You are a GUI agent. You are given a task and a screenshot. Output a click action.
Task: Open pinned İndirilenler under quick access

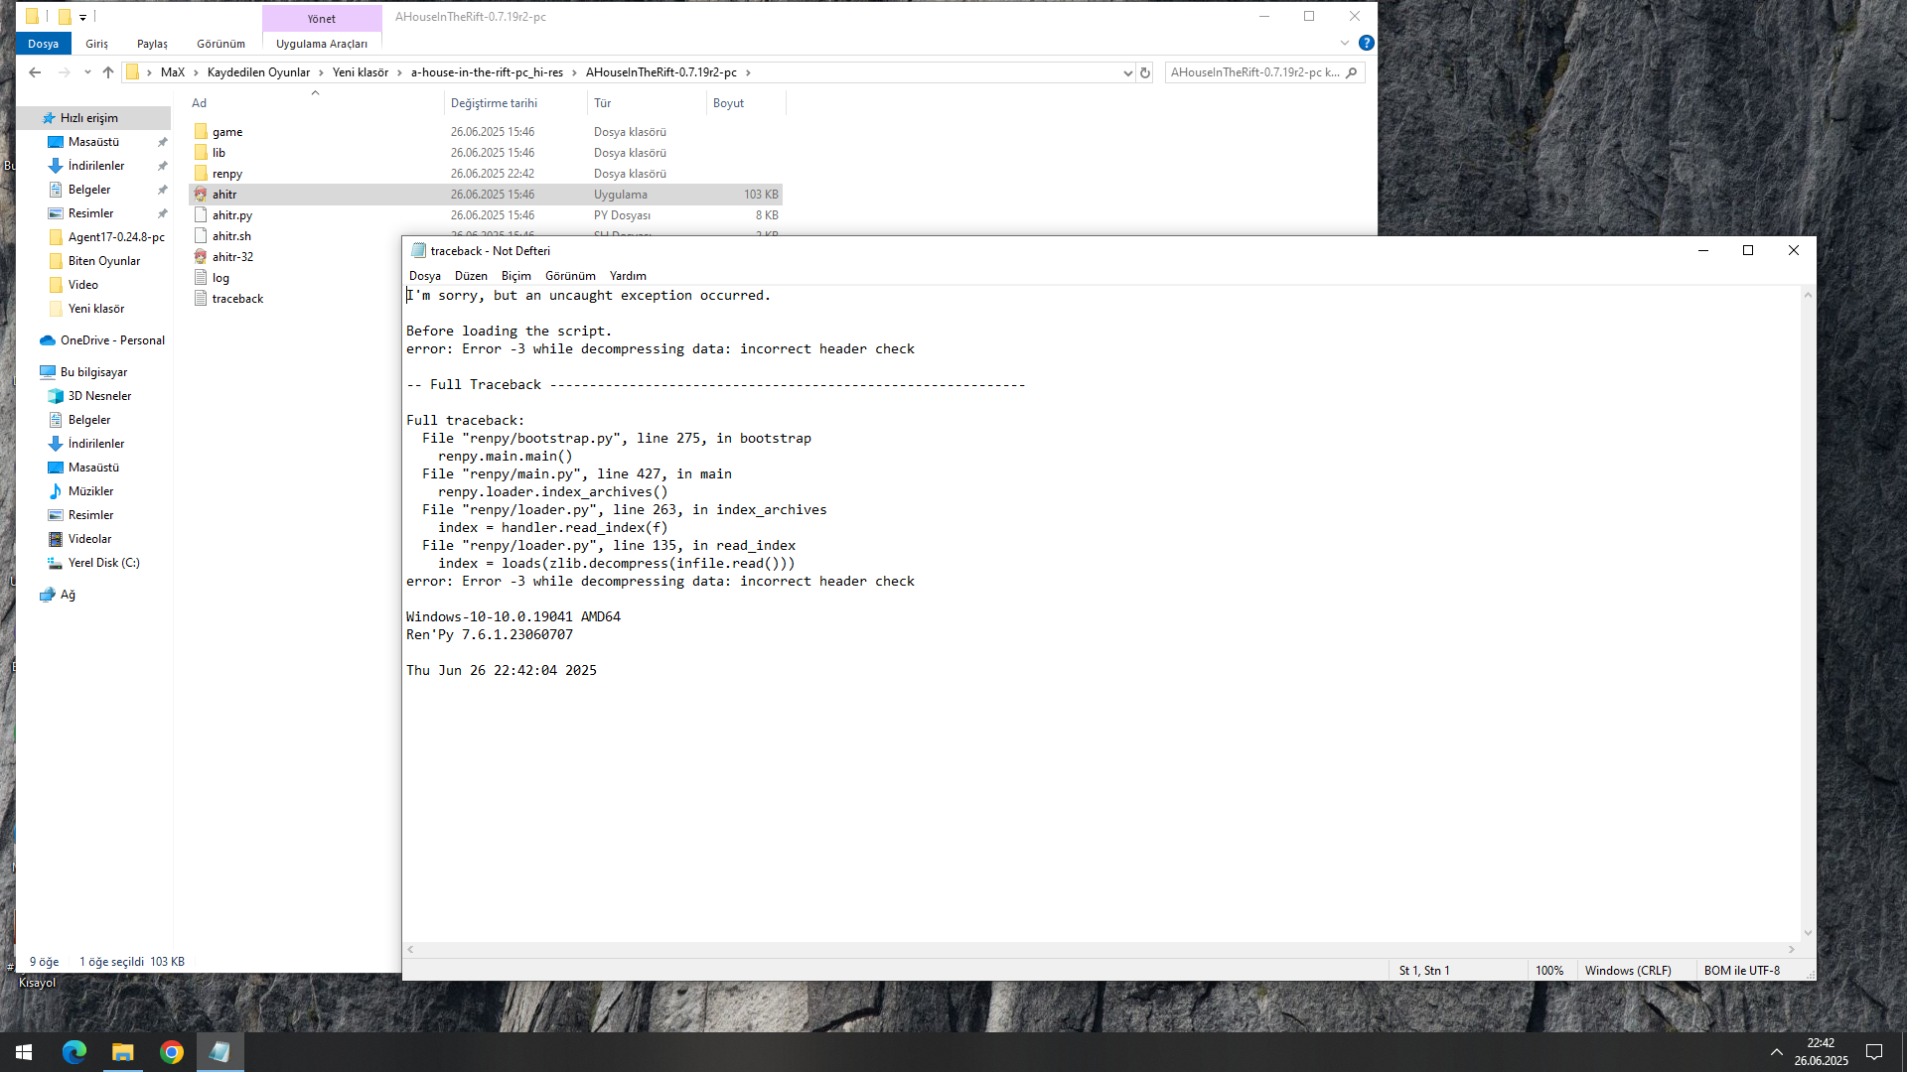click(x=96, y=166)
